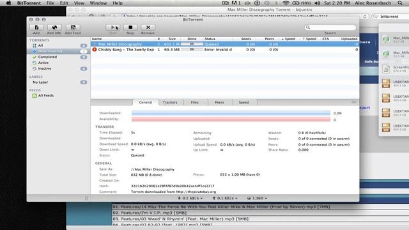
Task: Switch to the Speed tab
Action: click(243, 102)
